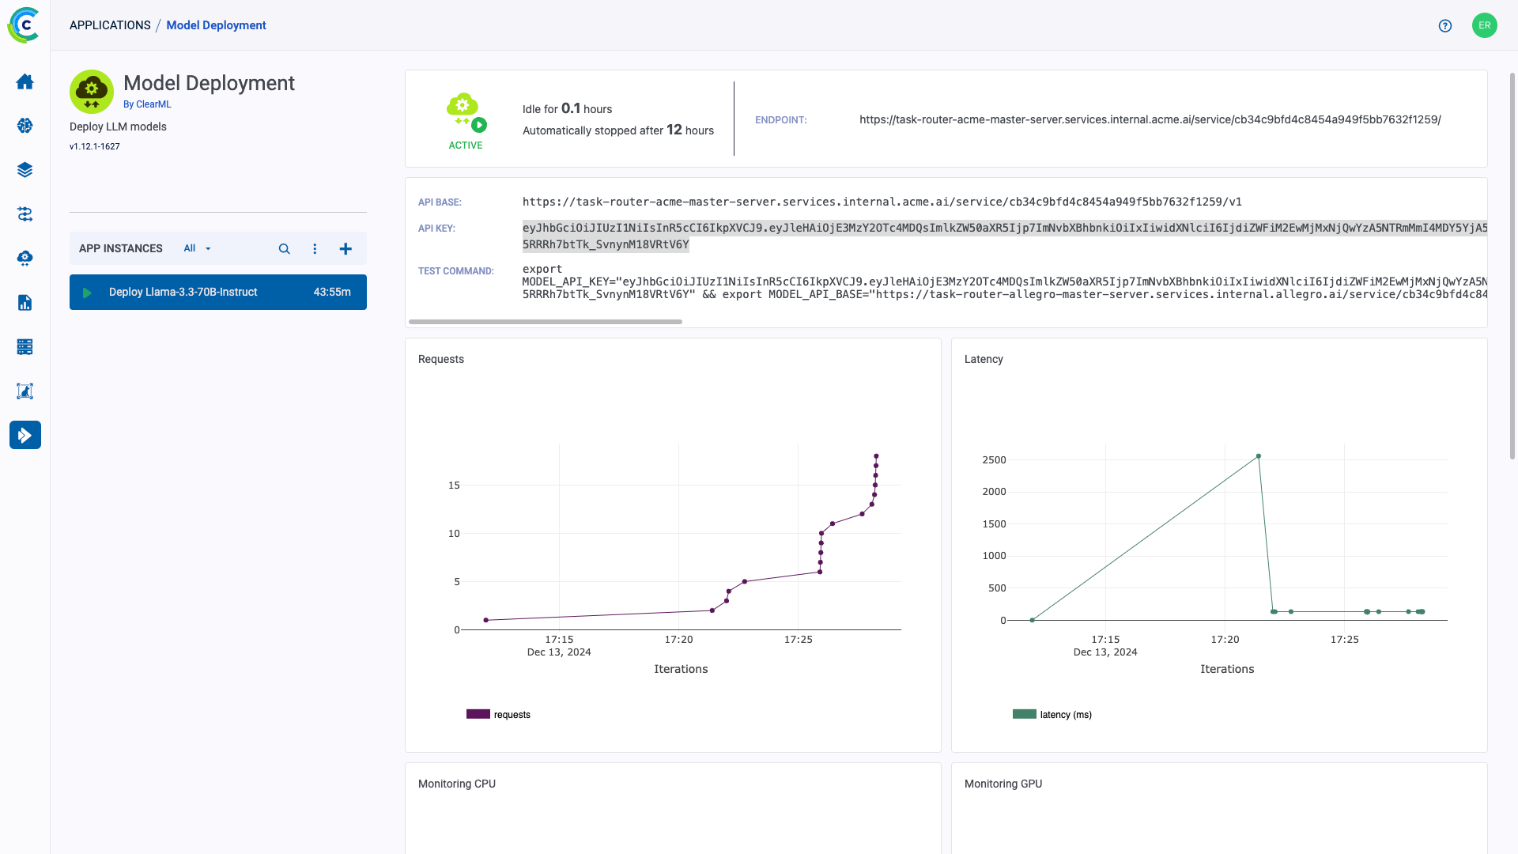Image resolution: width=1518 pixels, height=854 pixels.
Task: Click the Applications sidebar icon
Action: pos(25,435)
